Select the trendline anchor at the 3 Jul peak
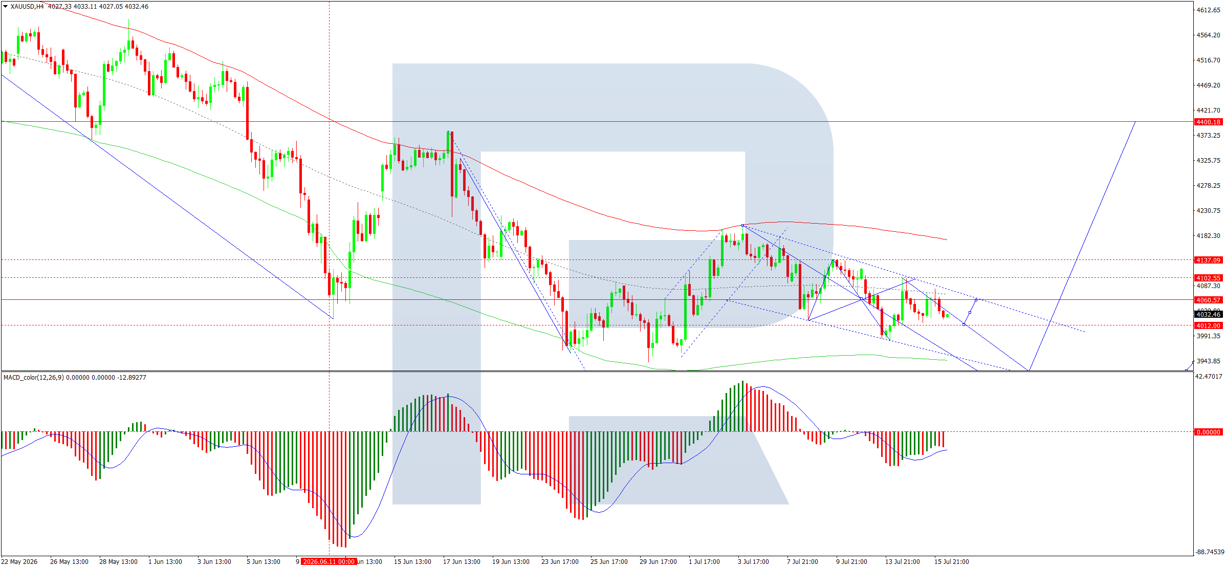The image size is (1226, 568). [742, 225]
